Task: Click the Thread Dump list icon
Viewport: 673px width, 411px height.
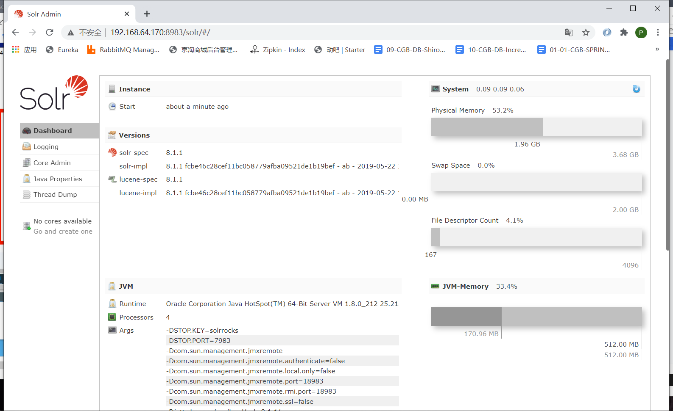Action: (x=27, y=194)
